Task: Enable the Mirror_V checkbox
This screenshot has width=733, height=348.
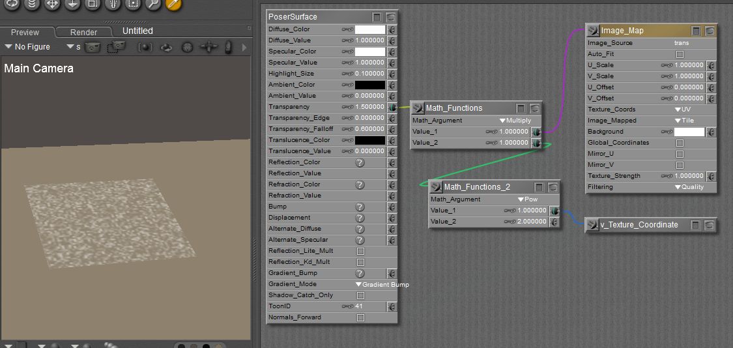Action: click(x=680, y=165)
